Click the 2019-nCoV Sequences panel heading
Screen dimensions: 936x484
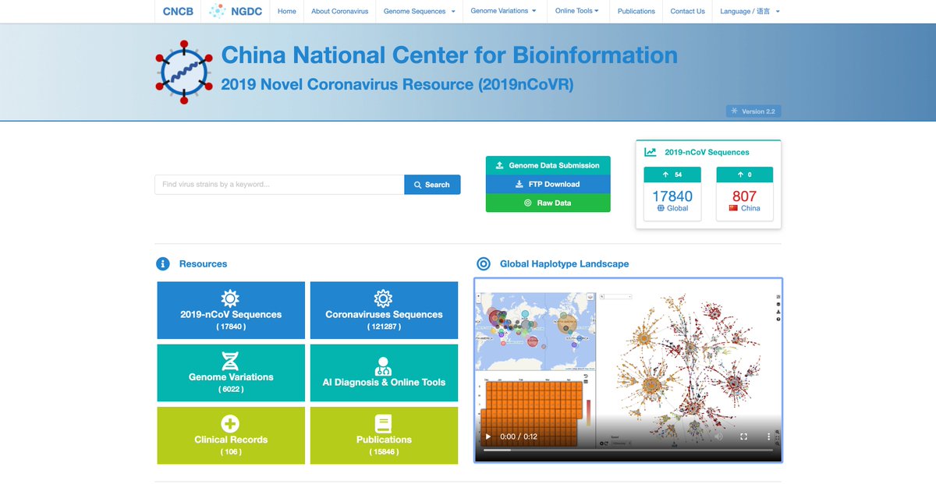707,153
